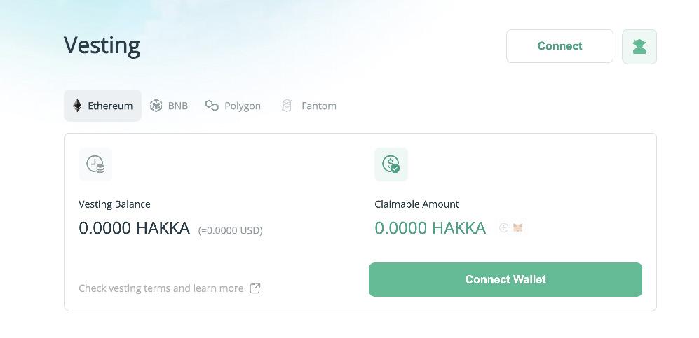Click the vesting balance clock-coins icon
This screenshot has width=699, height=338.
pos(95,164)
